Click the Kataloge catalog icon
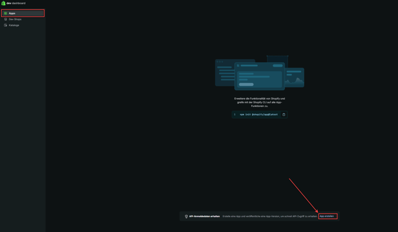The height and width of the screenshot is (232, 398). 5,25
